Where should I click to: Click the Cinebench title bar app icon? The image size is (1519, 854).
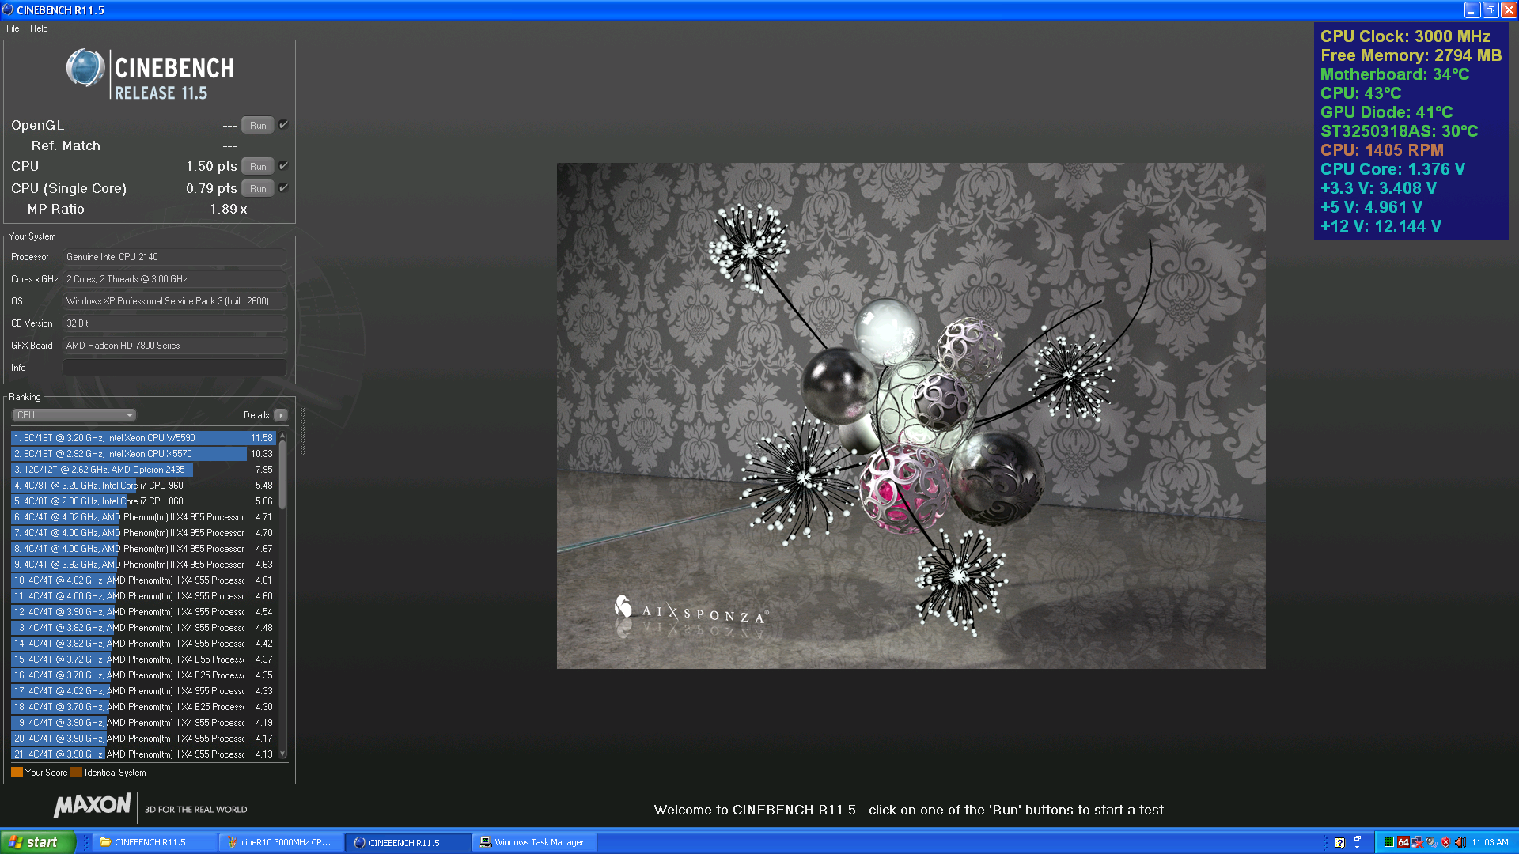[x=8, y=9]
